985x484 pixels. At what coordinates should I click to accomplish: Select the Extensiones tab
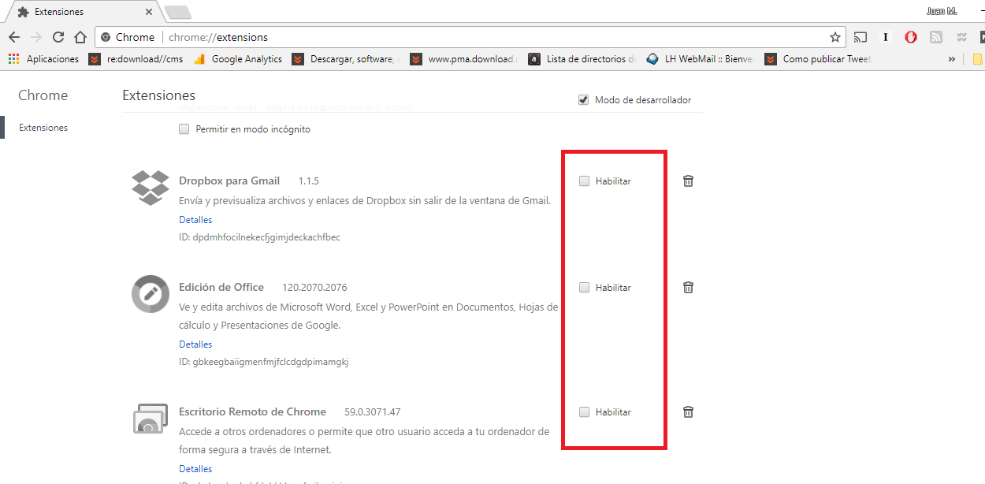click(83, 12)
